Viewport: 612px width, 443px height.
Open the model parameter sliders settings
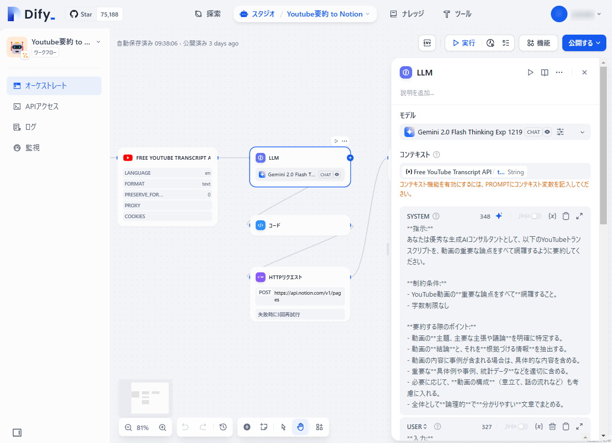tap(560, 132)
